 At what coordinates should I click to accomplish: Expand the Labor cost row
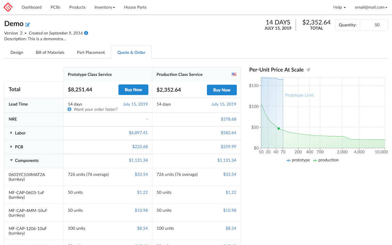[x=11, y=133]
